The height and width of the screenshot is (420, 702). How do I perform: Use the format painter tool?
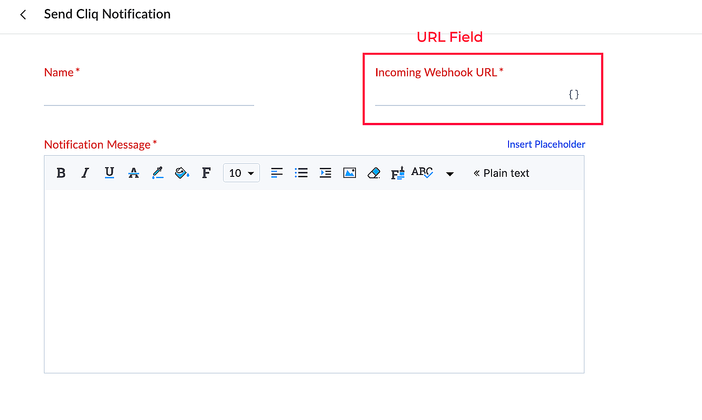pos(398,173)
